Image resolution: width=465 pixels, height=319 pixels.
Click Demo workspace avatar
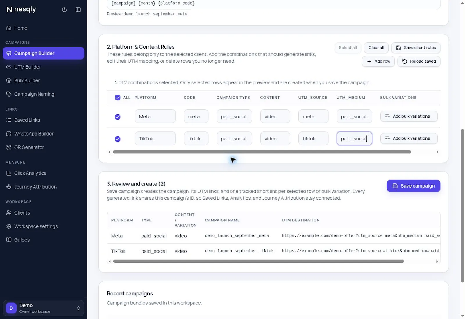pos(11,308)
